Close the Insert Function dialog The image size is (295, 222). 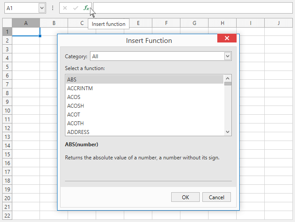pyautogui.click(x=227, y=39)
